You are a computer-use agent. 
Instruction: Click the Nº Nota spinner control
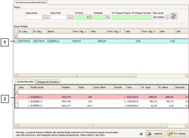[x=91, y=17]
